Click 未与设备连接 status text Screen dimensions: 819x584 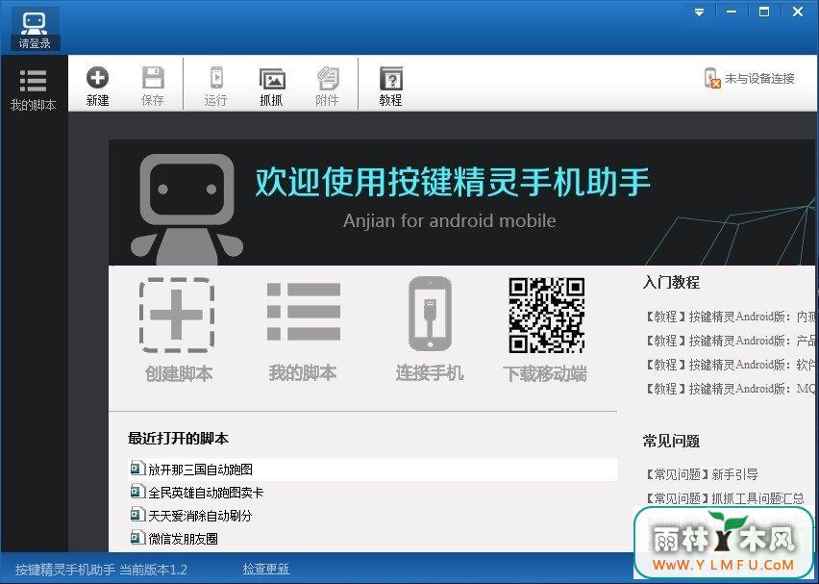pos(759,79)
